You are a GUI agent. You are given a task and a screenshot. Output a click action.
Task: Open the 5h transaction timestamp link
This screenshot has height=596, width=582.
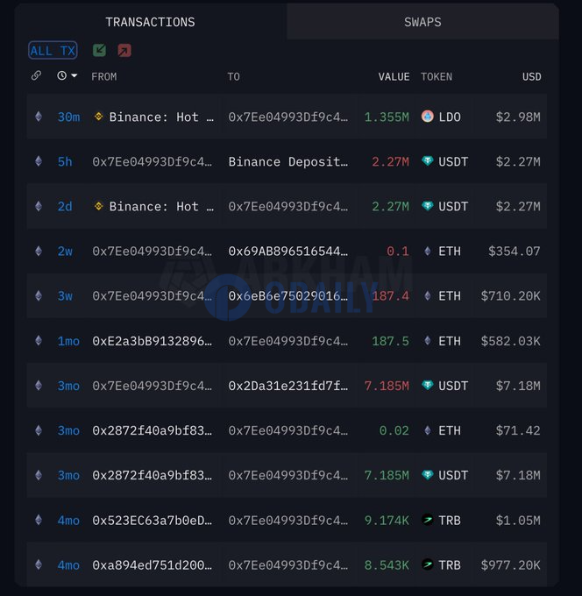tap(65, 161)
